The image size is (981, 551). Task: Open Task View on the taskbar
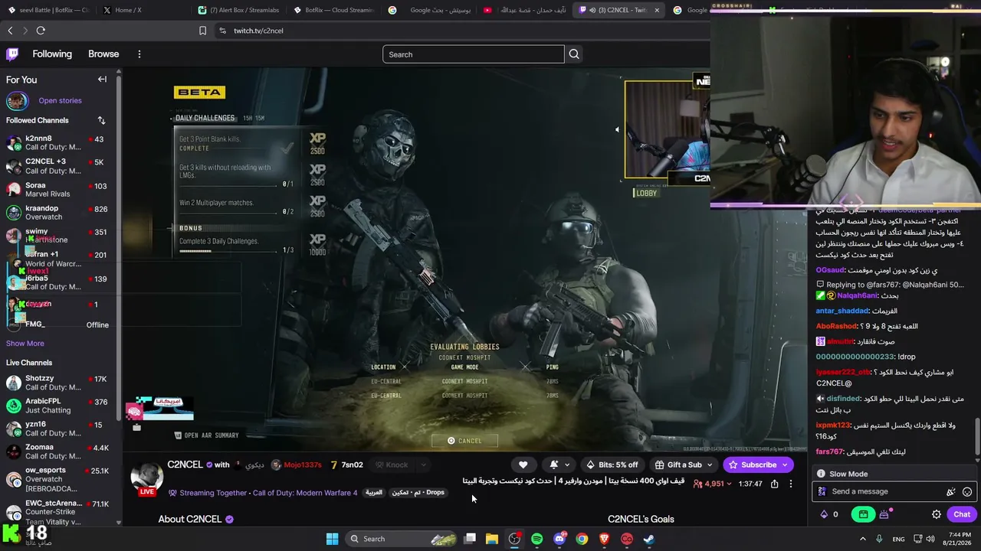[x=470, y=539]
